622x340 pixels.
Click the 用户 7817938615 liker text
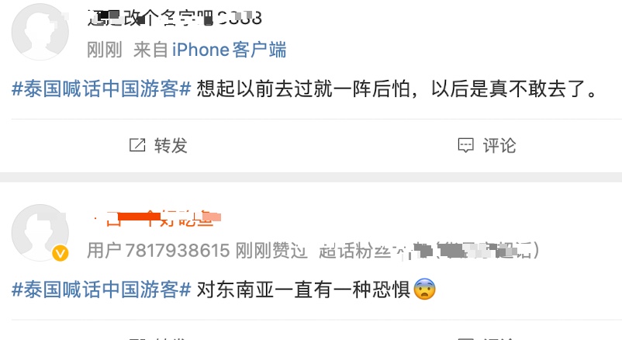158,251
